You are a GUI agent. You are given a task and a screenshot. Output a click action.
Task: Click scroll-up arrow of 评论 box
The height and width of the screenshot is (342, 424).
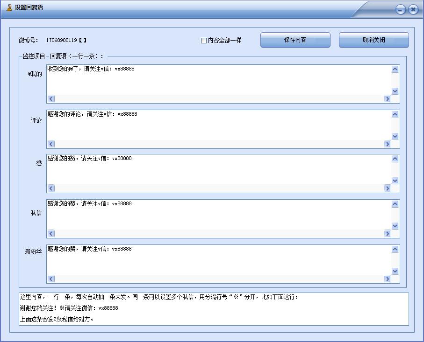(x=395, y=114)
